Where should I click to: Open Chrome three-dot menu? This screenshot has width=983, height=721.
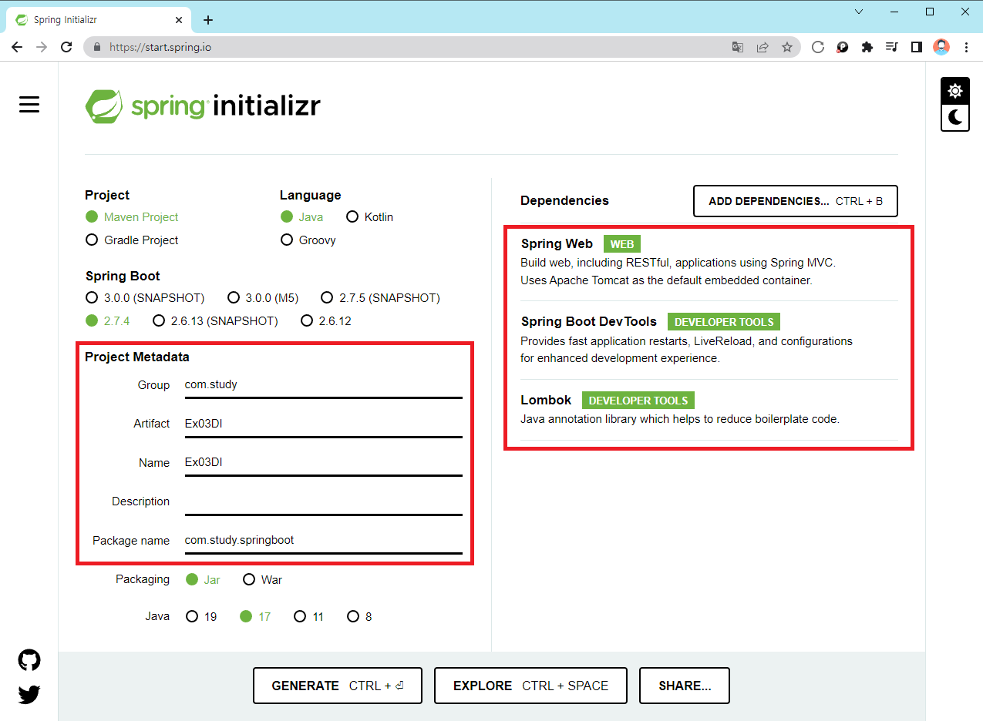pos(966,47)
